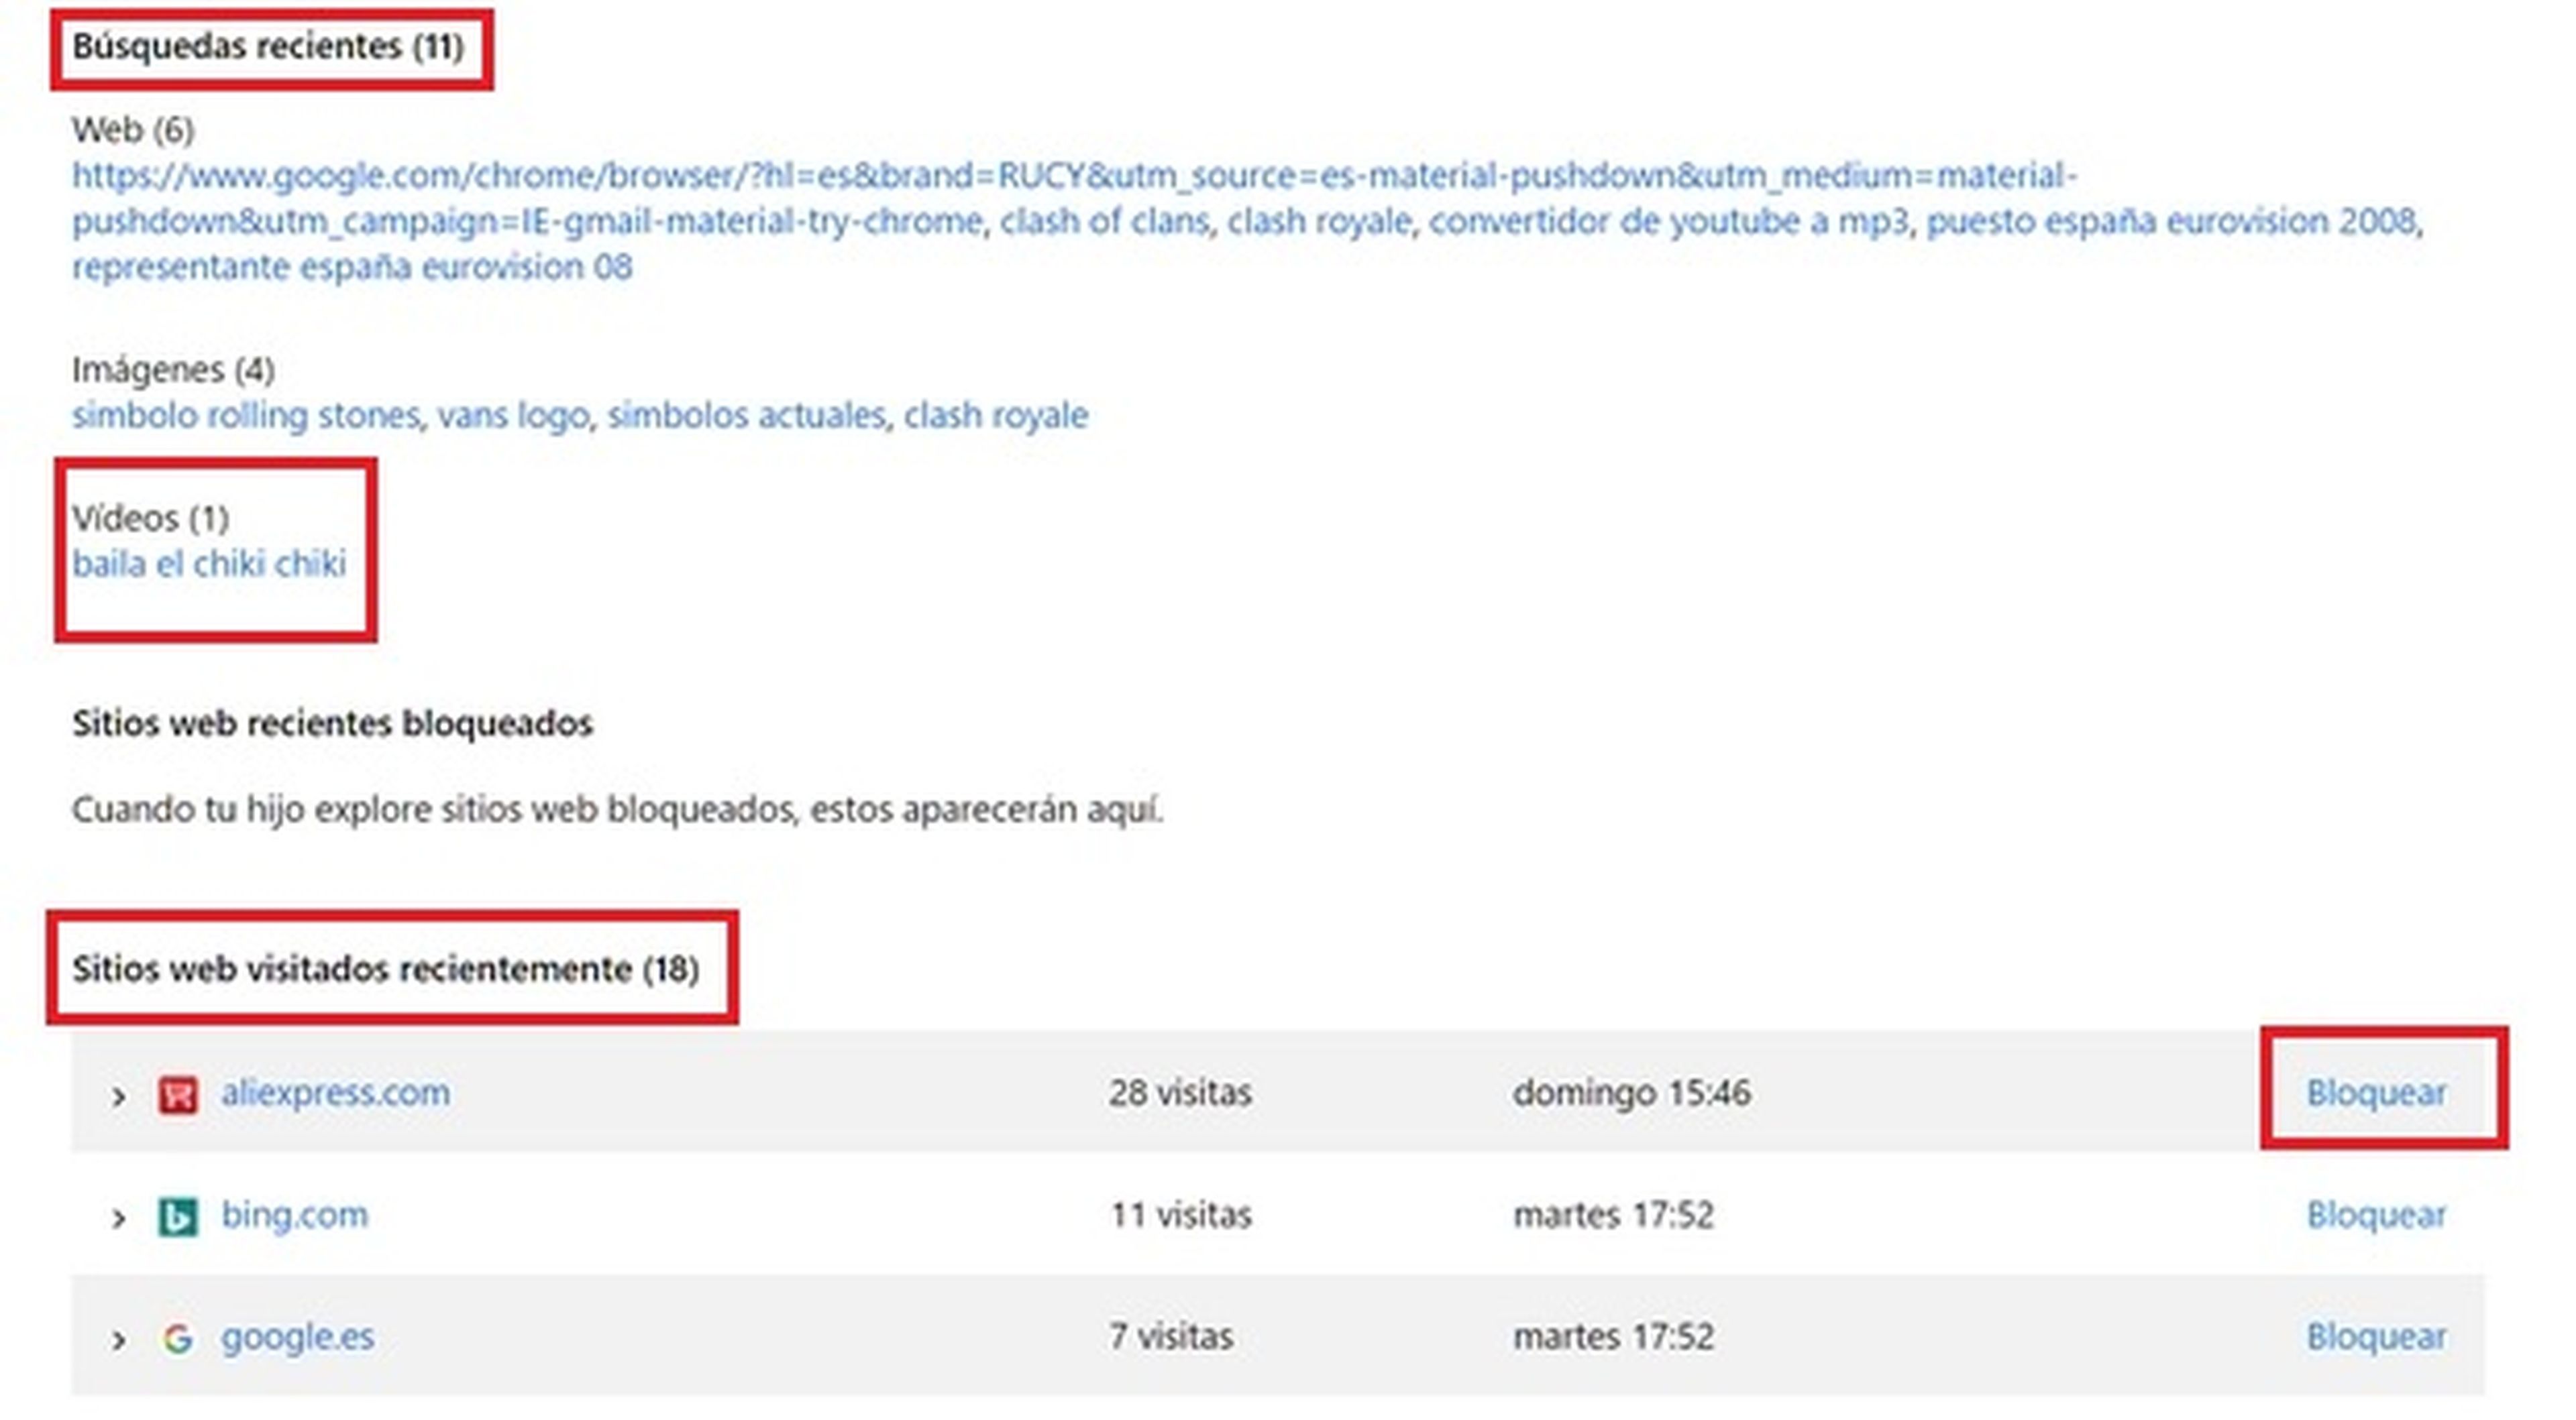Expand the bing.com row chevron
2576x1420 pixels.
118,1218
